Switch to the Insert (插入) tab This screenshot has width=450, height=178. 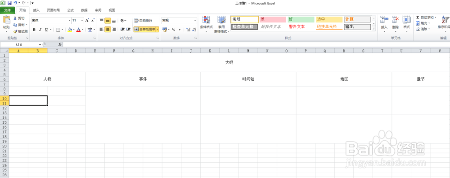tap(36, 10)
